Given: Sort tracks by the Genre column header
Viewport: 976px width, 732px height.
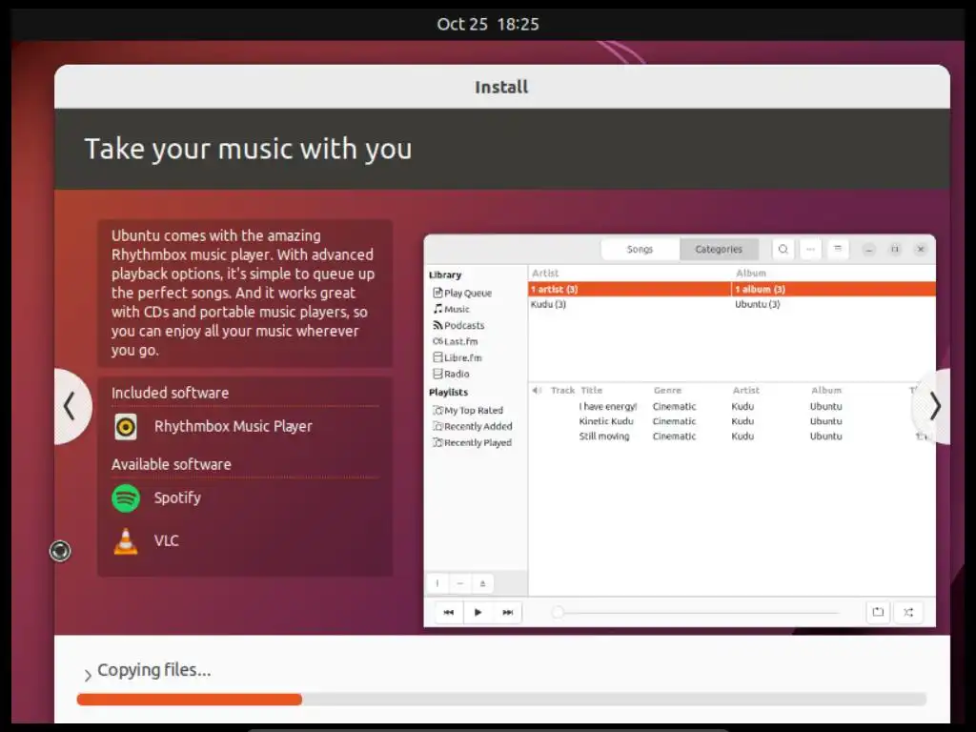Looking at the screenshot, I should (667, 390).
